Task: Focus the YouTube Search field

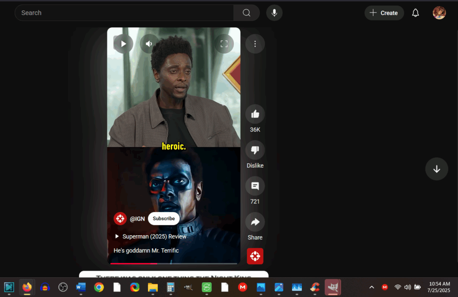Action: 124,13
